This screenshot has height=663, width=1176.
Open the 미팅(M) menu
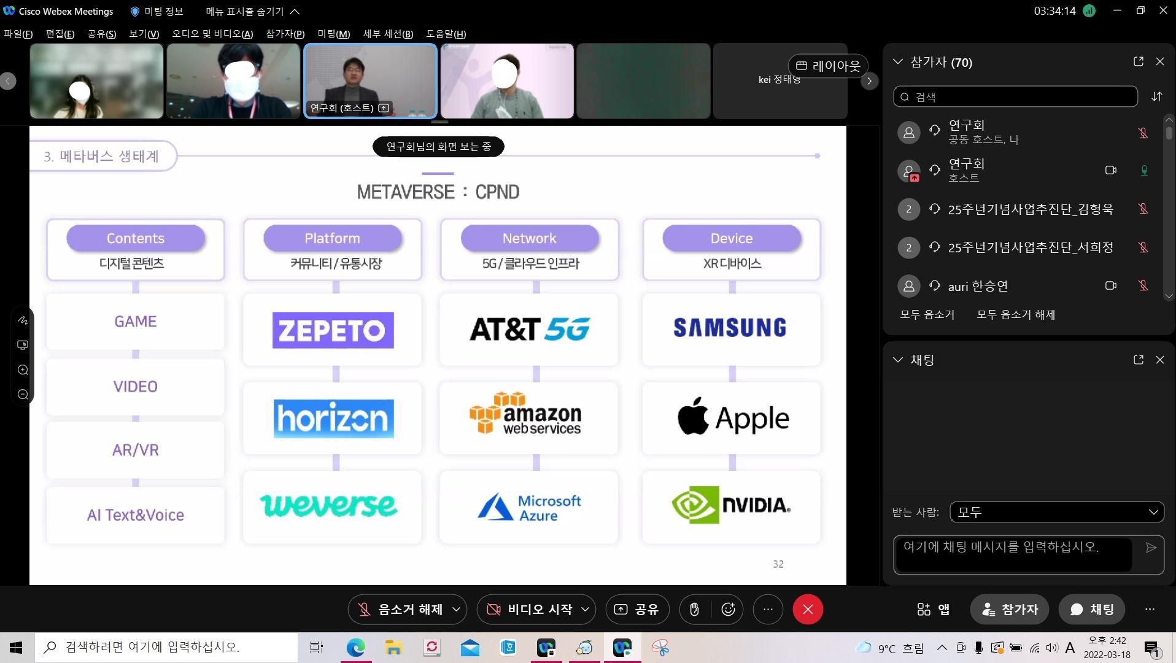click(x=333, y=34)
